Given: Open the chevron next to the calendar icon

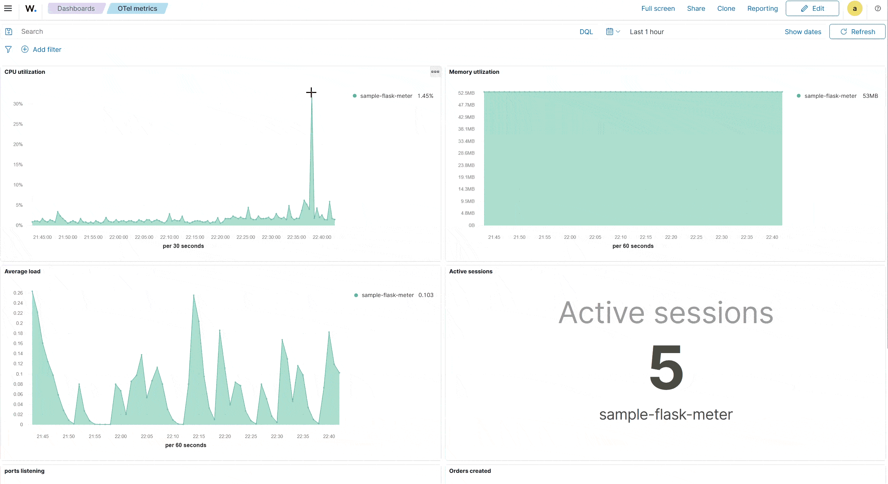Looking at the screenshot, I should [618, 31].
